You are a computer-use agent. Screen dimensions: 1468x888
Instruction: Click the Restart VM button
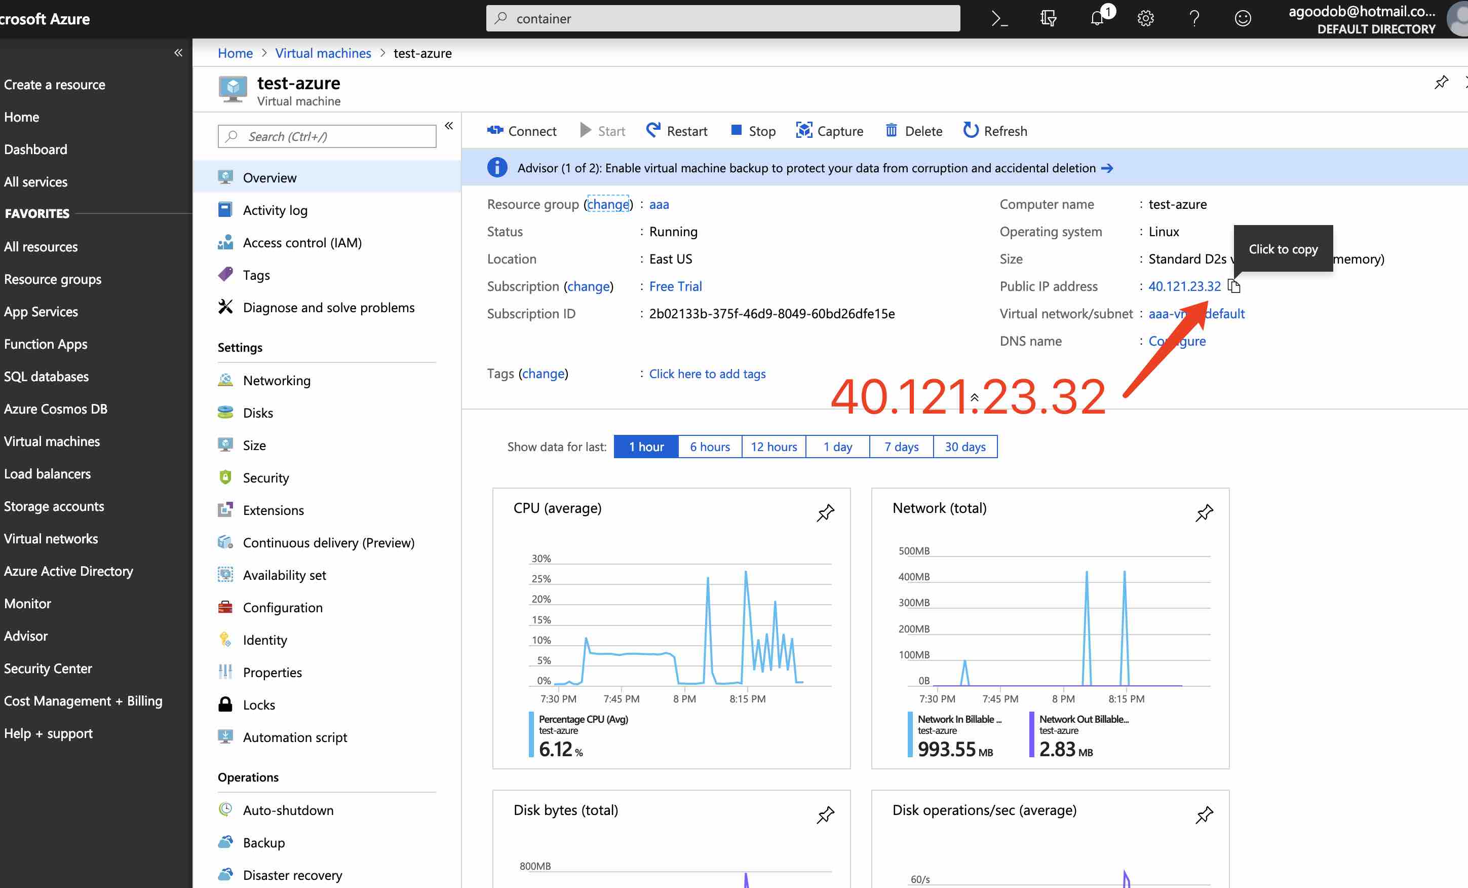pos(677,131)
